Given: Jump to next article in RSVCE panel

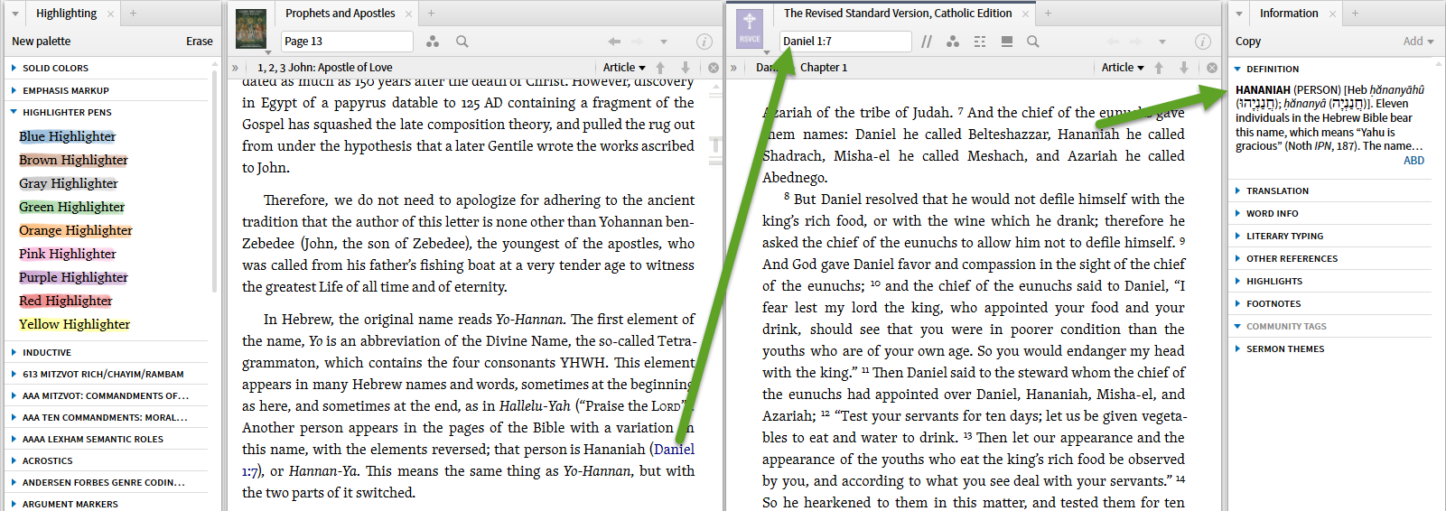Looking at the screenshot, I should click(x=1184, y=68).
